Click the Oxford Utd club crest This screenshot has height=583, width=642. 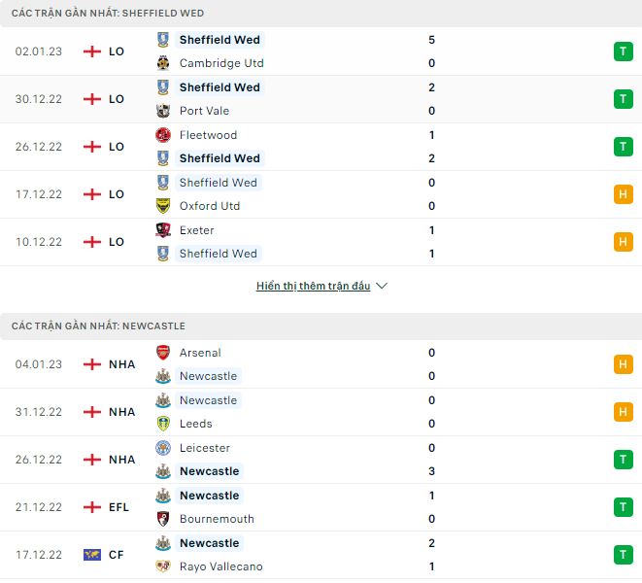pos(163,206)
